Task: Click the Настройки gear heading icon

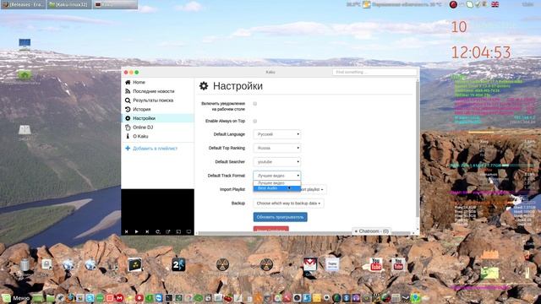Action: tap(204, 86)
